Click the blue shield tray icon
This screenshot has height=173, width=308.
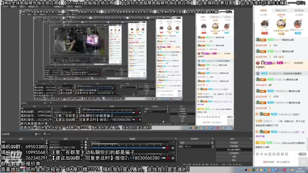276,170
